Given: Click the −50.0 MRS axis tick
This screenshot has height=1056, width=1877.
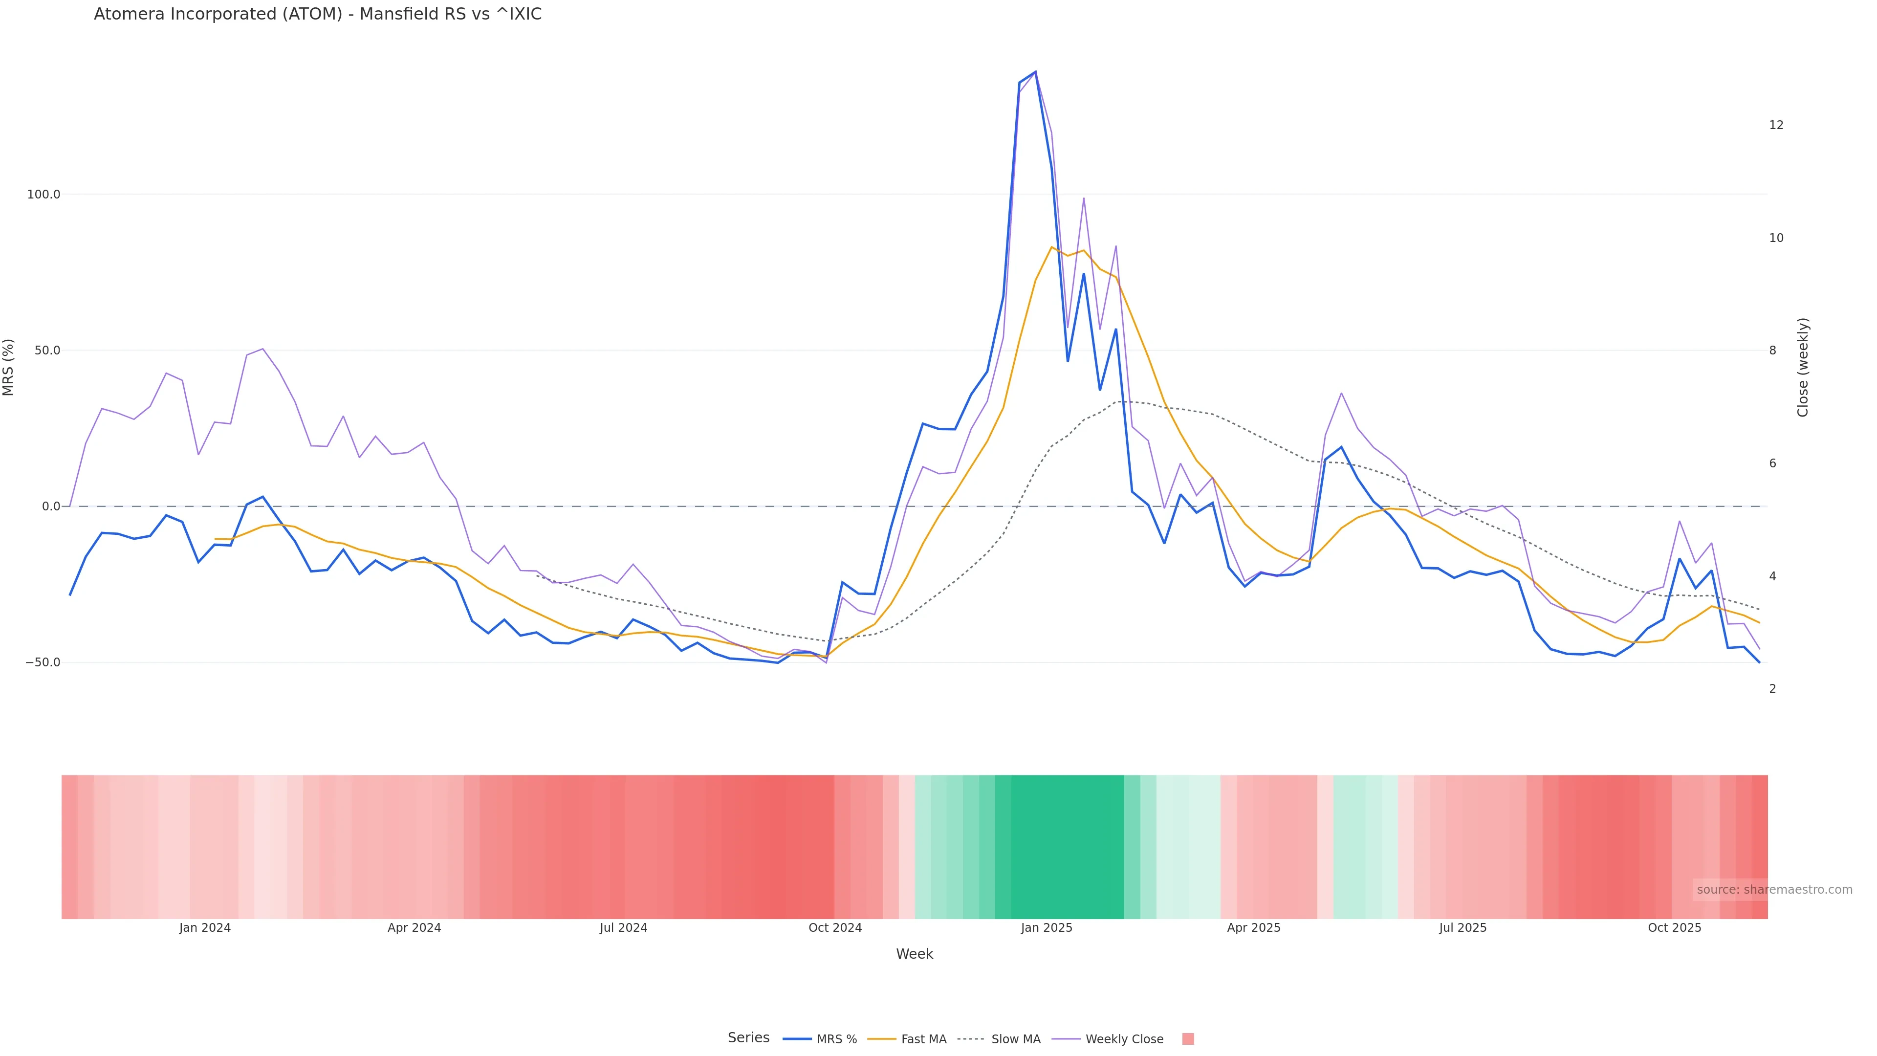Looking at the screenshot, I should click(x=42, y=662).
